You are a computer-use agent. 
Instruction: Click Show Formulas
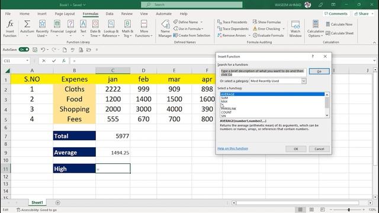click(x=267, y=22)
